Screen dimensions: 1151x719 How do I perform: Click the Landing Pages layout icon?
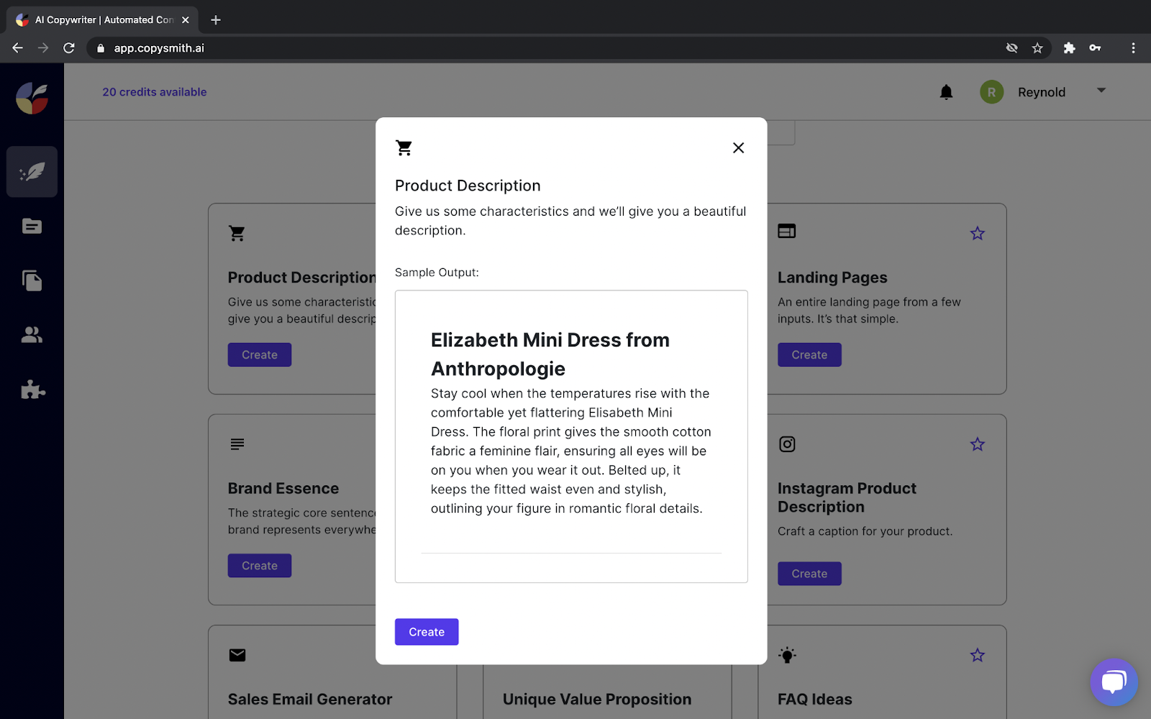click(787, 232)
